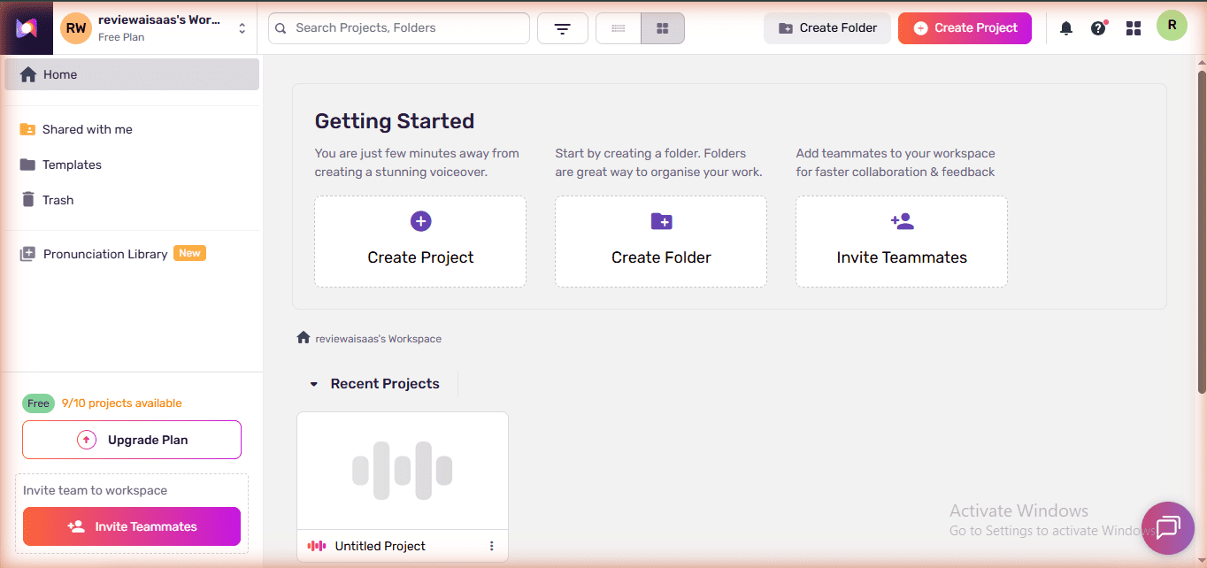Image resolution: width=1207 pixels, height=568 pixels.
Task: Click the Create Project card in Getting Started
Action: (420, 242)
